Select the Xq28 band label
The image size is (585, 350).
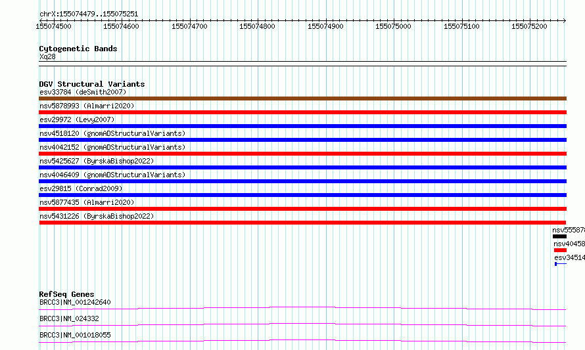pos(47,56)
